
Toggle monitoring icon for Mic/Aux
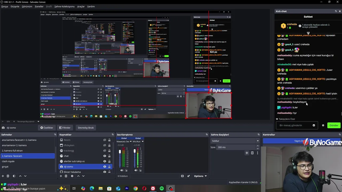click(140, 170)
